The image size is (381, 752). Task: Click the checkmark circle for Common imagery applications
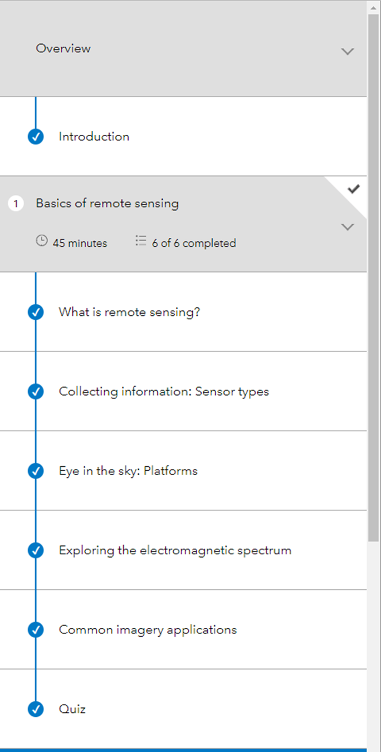36,630
